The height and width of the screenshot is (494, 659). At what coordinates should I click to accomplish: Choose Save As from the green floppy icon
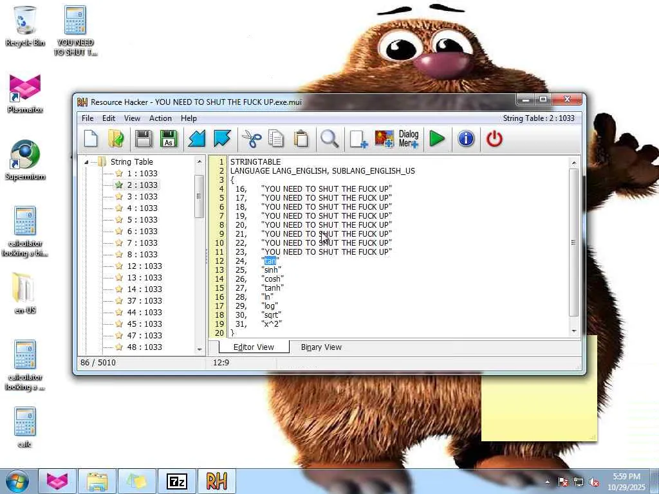[169, 139]
